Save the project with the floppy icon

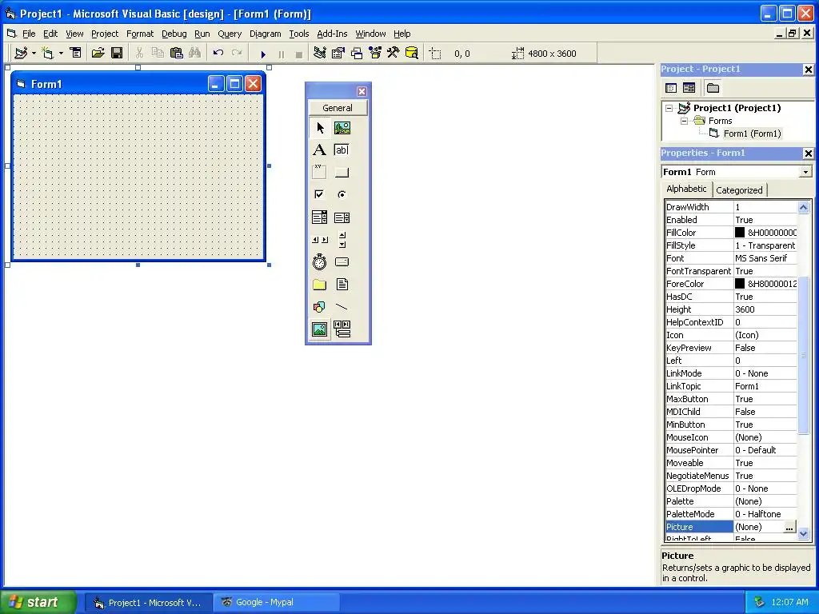click(x=117, y=54)
